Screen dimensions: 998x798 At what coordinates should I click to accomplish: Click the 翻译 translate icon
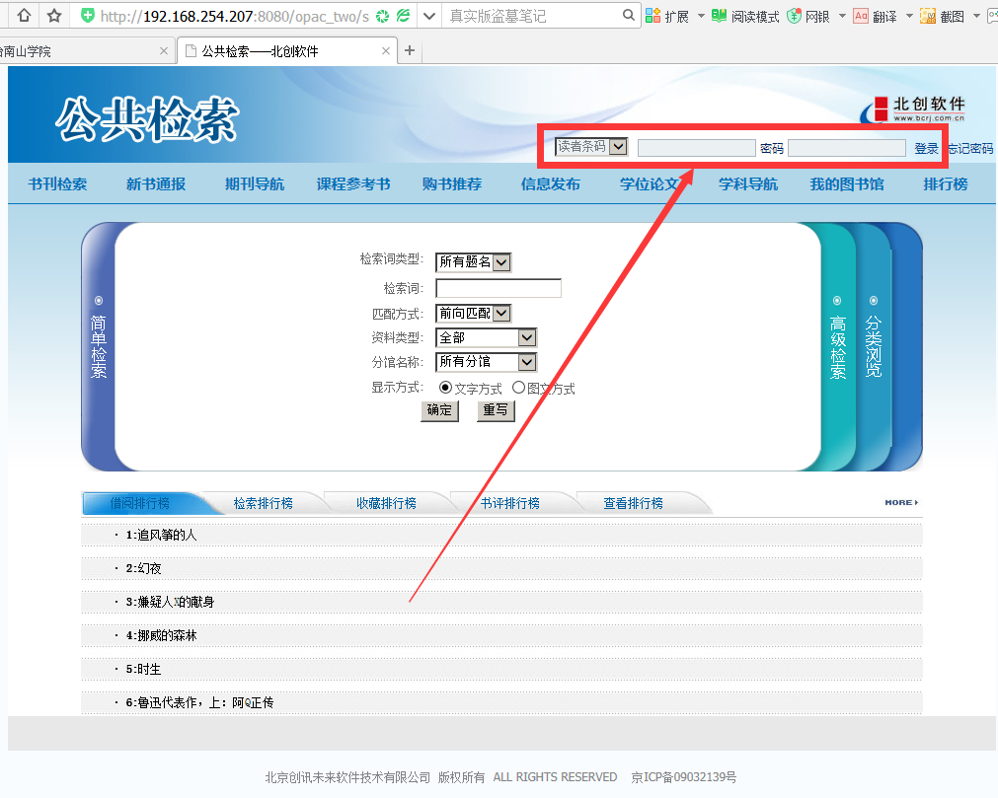tap(860, 16)
